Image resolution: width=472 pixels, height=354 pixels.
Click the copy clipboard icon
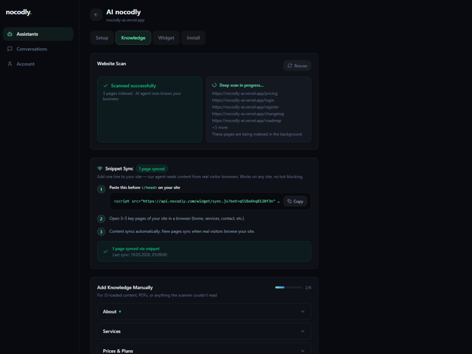point(289,201)
